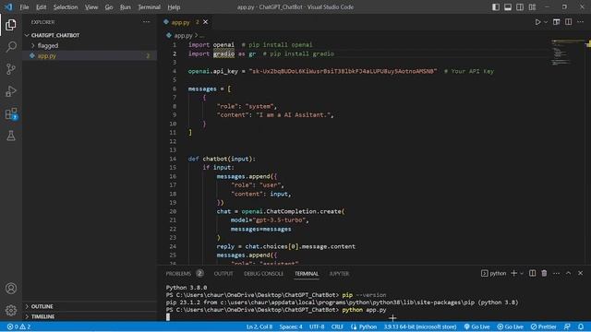Expand the flagged folder
Image resolution: width=591 pixels, height=332 pixels.
(x=90, y=45)
